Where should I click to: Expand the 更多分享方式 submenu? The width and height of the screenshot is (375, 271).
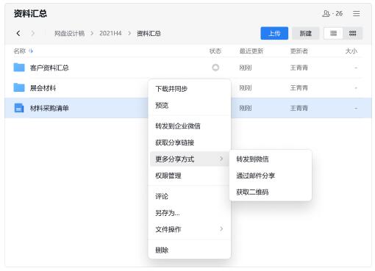190,159
